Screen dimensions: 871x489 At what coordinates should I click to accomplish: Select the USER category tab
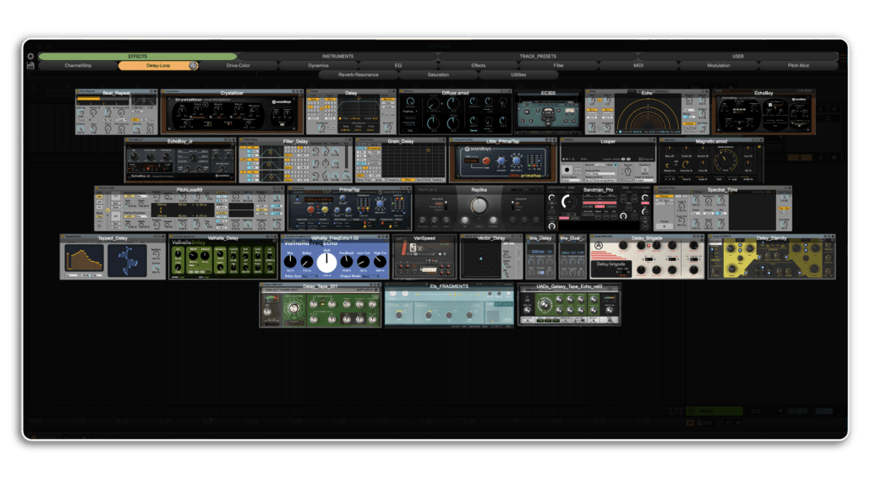click(737, 57)
